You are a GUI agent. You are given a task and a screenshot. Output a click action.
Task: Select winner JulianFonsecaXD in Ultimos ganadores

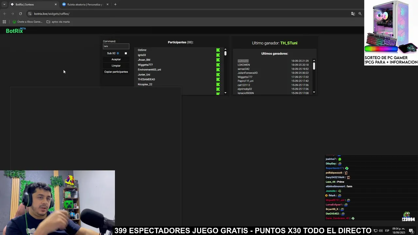[248, 73]
